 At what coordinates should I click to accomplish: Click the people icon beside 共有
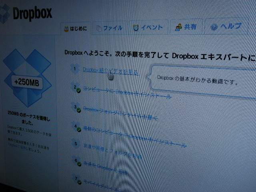(178, 27)
